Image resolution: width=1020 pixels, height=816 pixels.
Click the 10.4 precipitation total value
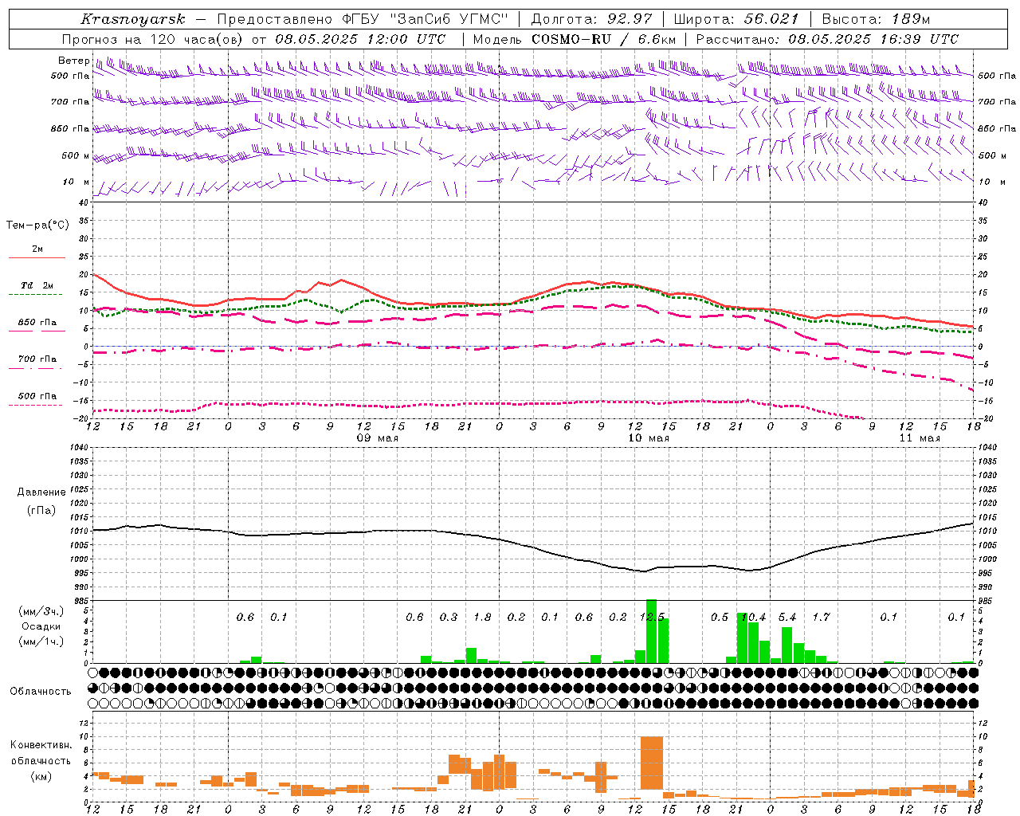[x=753, y=617]
